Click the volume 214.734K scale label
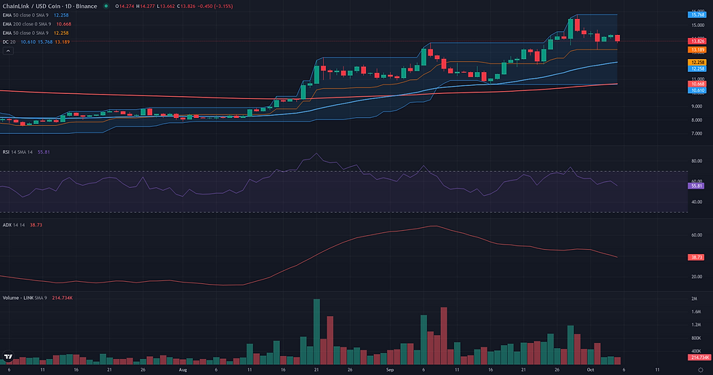Image resolution: width=713 pixels, height=375 pixels. 699,358
